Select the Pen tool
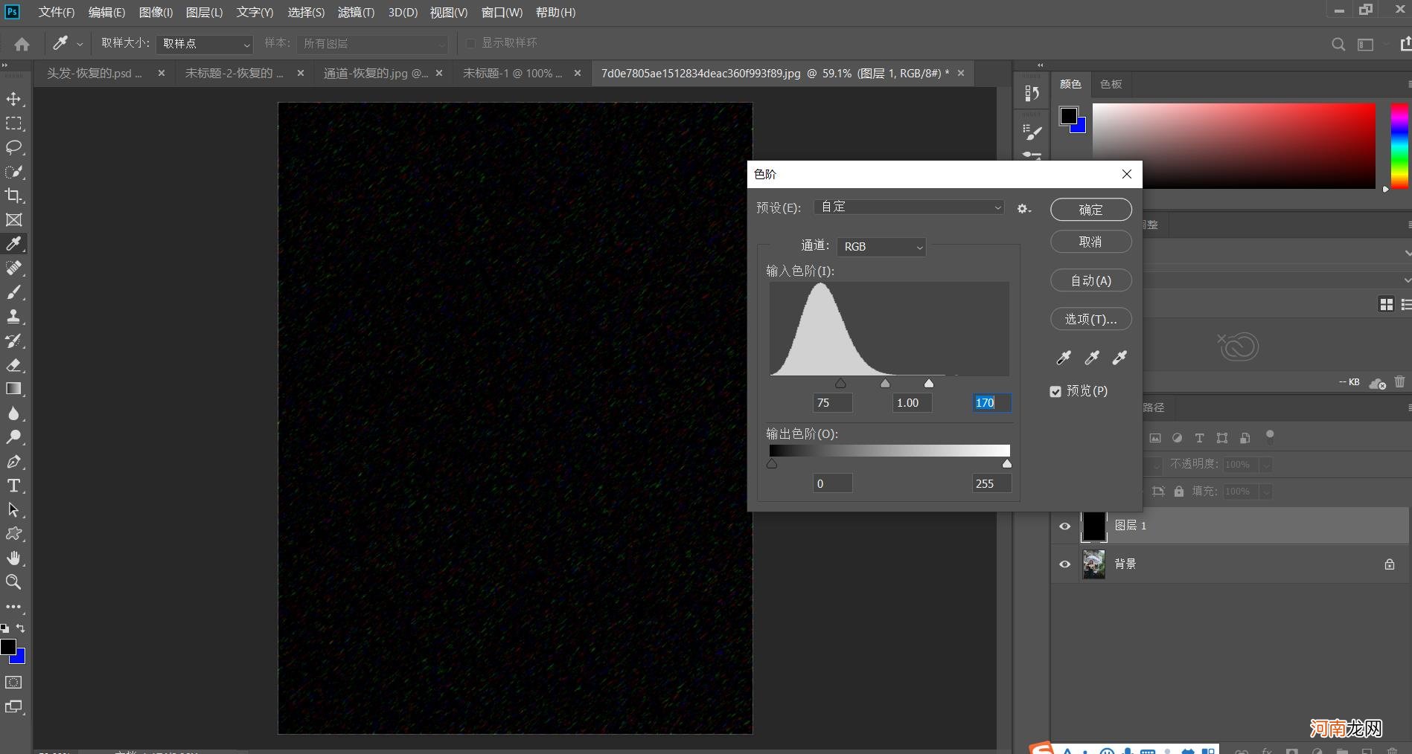Image resolution: width=1412 pixels, height=754 pixels. pyautogui.click(x=13, y=462)
